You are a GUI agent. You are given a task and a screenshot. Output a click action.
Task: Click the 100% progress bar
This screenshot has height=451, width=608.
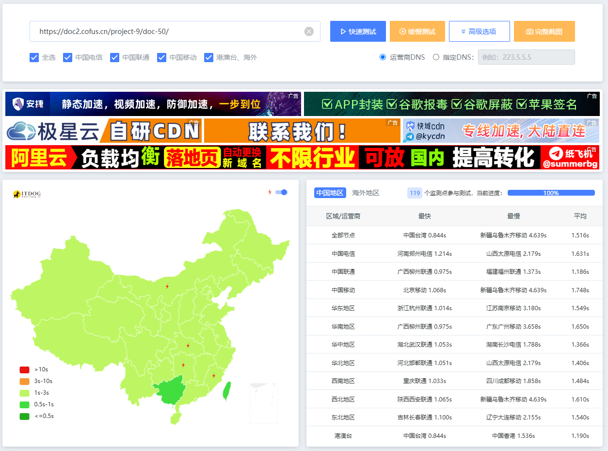551,193
